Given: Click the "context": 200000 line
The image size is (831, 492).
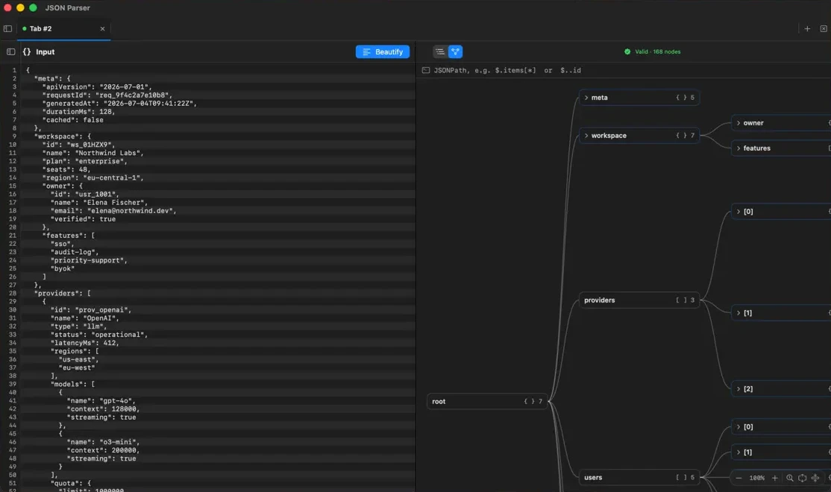Looking at the screenshot, I should [x=104, y=451].
